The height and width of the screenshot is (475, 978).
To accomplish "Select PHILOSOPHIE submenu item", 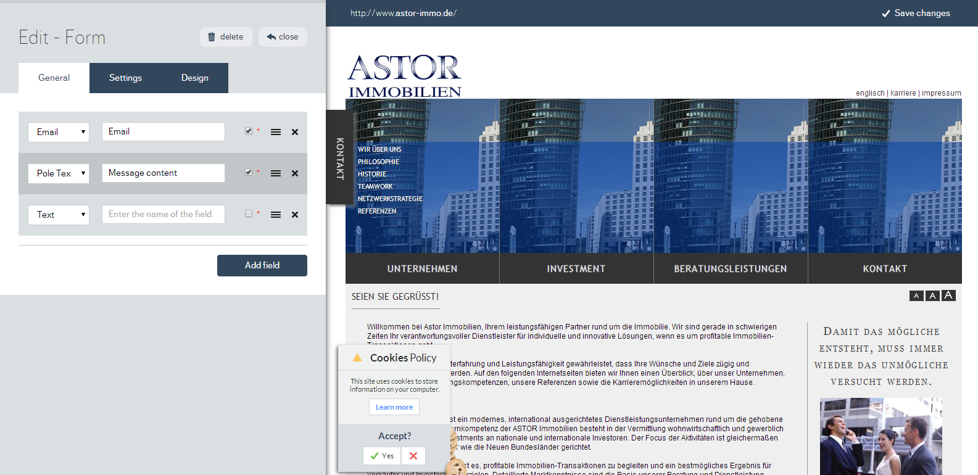I will pyautogui.click(x=379, y=162).
